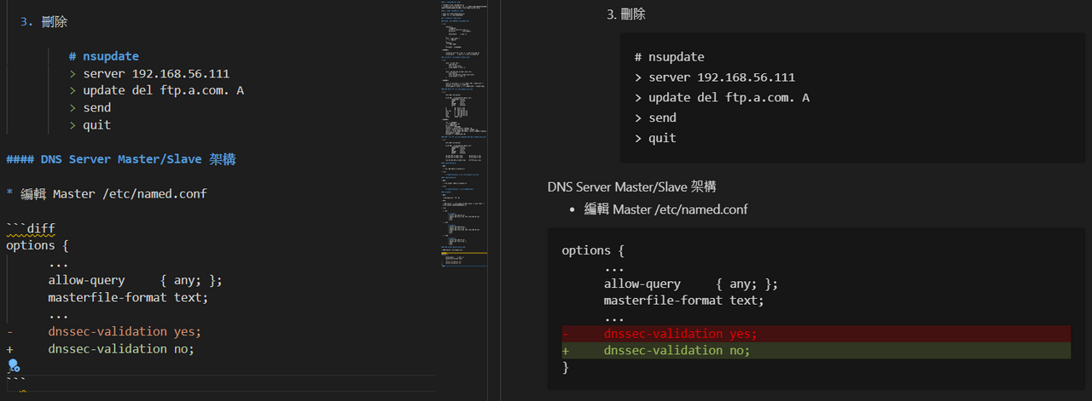Click the '> quit' line in editor
This screenshot has height=401, width=1092.
90,125
